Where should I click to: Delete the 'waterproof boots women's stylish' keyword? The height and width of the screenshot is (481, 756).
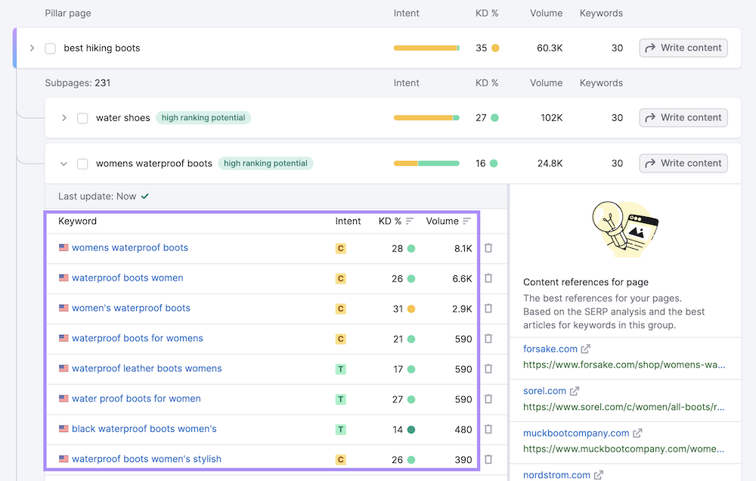tap(488, 459)
